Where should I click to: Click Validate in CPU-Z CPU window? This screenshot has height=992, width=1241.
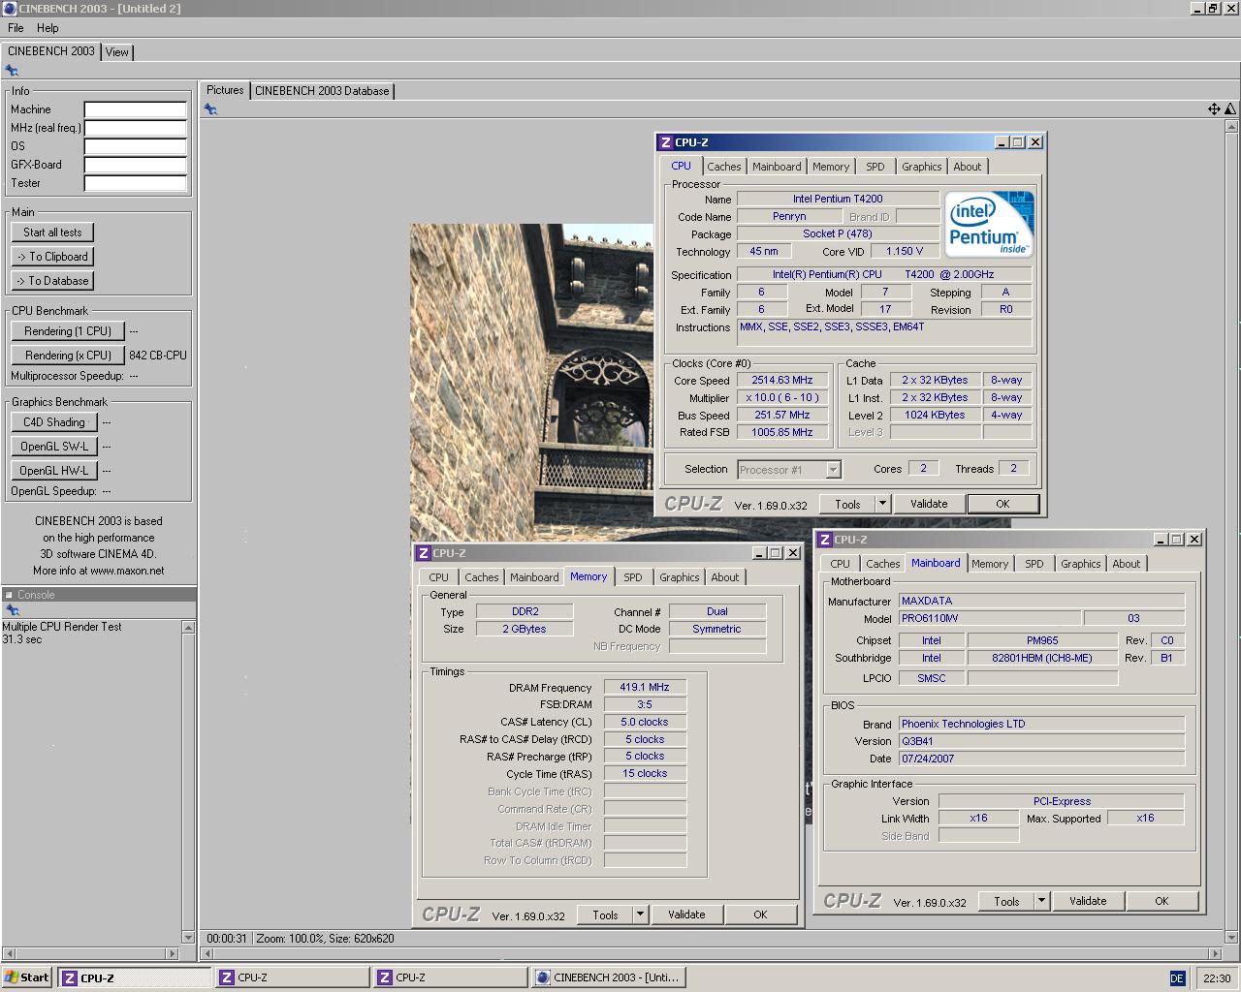click(929, 504)
